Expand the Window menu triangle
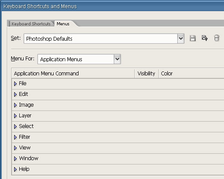The height and width of the screenshot is (179, 224). 15,158
